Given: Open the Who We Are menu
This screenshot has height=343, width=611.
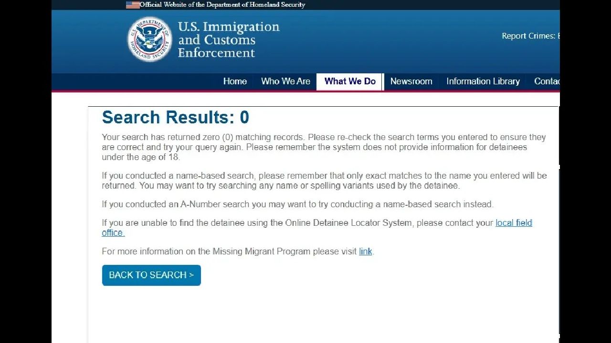Looking at the screenshot, I should point(285,81).
